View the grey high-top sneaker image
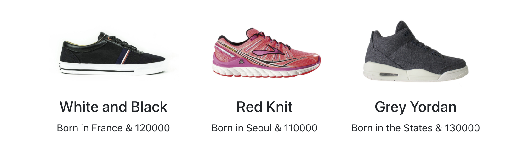The width and height of the screenshot is (529, 144). pos(416,51)
